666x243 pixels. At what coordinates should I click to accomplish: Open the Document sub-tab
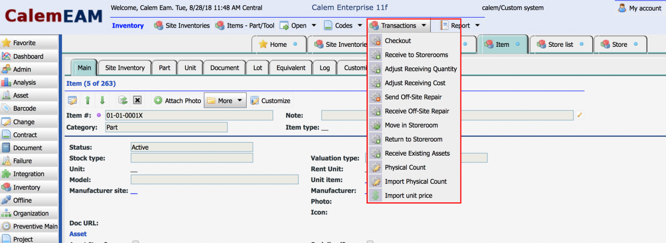(x=225, y=68)
